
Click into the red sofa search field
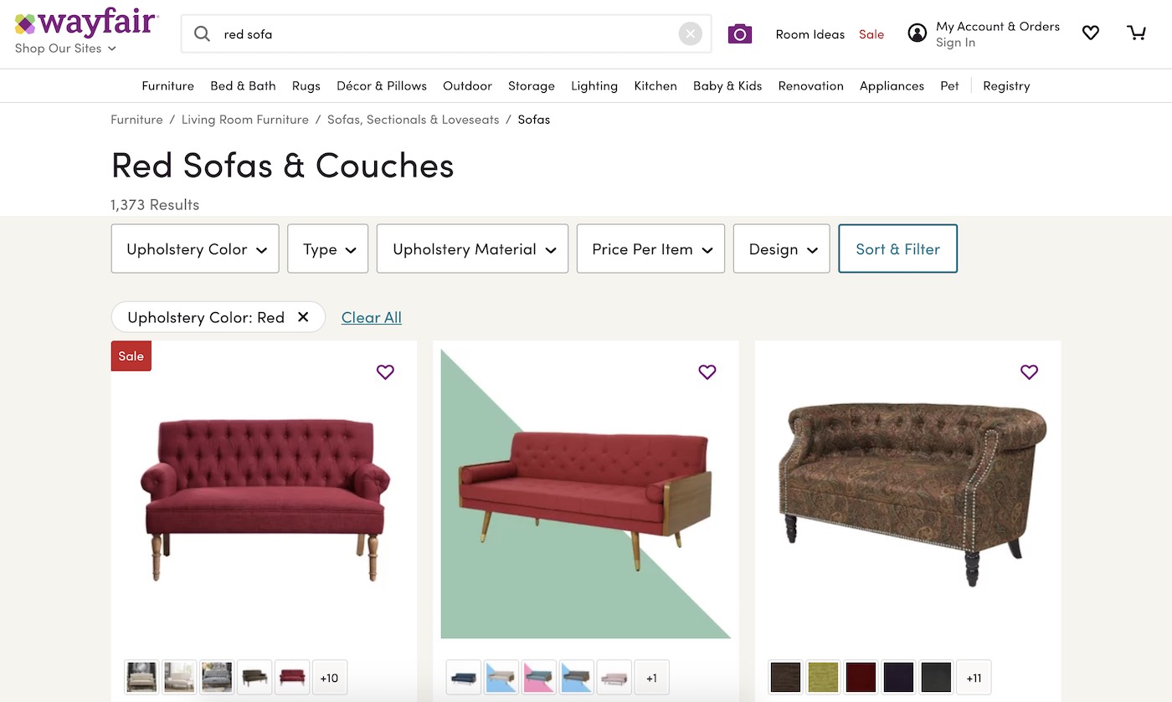(x=444, y=34)
